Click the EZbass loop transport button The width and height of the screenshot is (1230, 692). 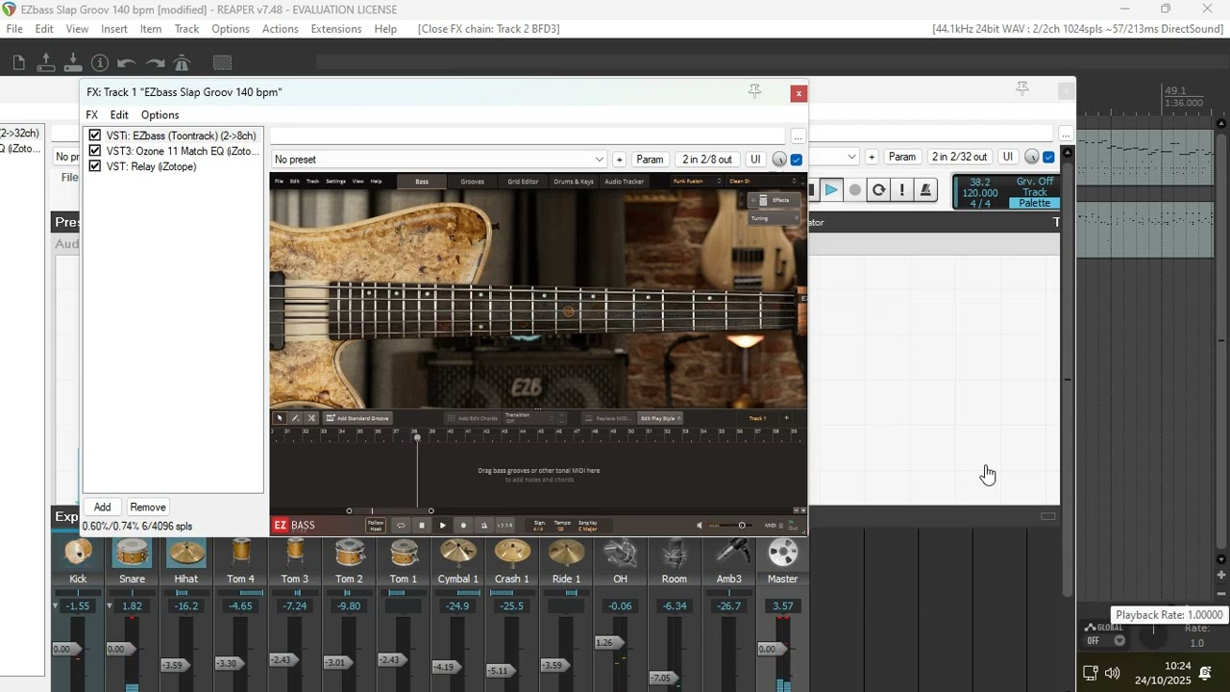click(x=401, y=525)
